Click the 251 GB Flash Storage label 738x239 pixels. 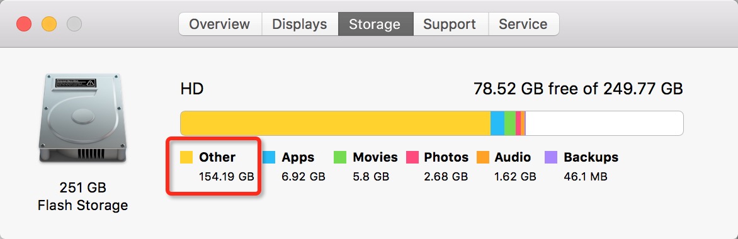click(x=83, y=197)
